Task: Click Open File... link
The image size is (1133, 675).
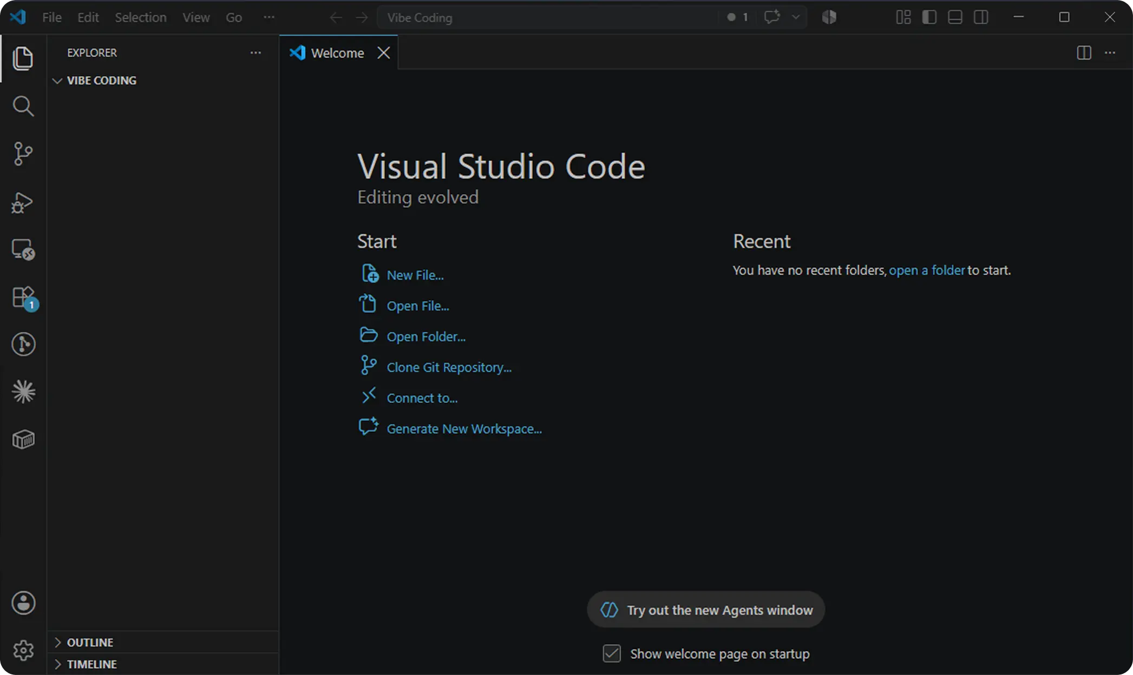Action: pos(418,306)
